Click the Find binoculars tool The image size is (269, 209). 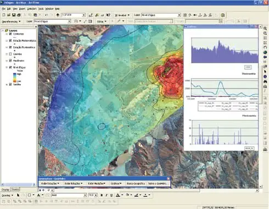tap(265, 81)
